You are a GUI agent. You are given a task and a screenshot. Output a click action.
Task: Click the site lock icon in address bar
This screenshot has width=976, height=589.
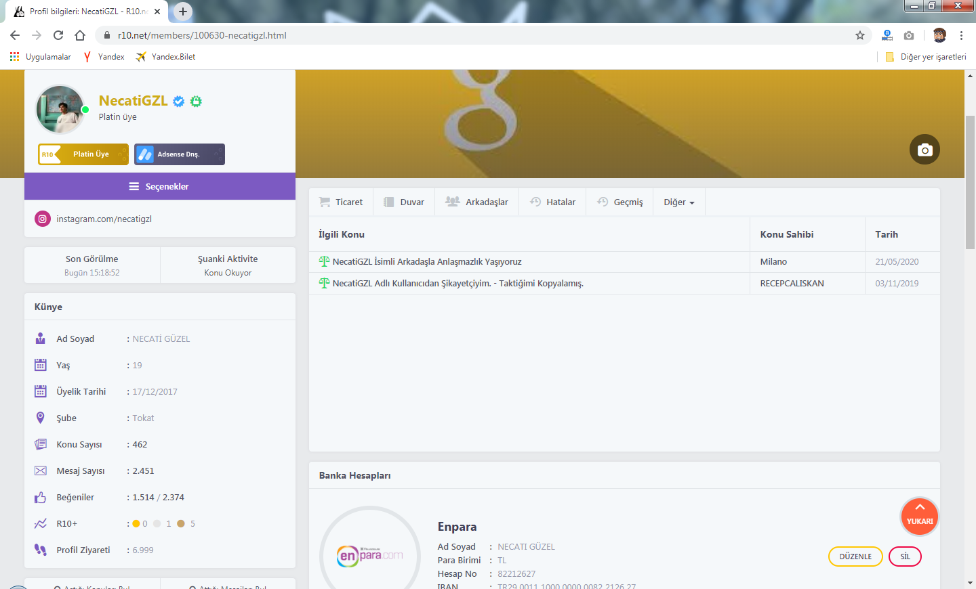(106, 35)
